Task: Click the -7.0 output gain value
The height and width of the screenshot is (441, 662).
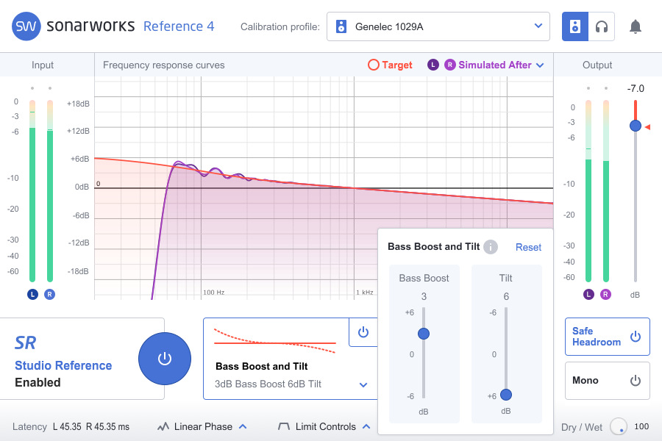Action: tap(636, 89)
